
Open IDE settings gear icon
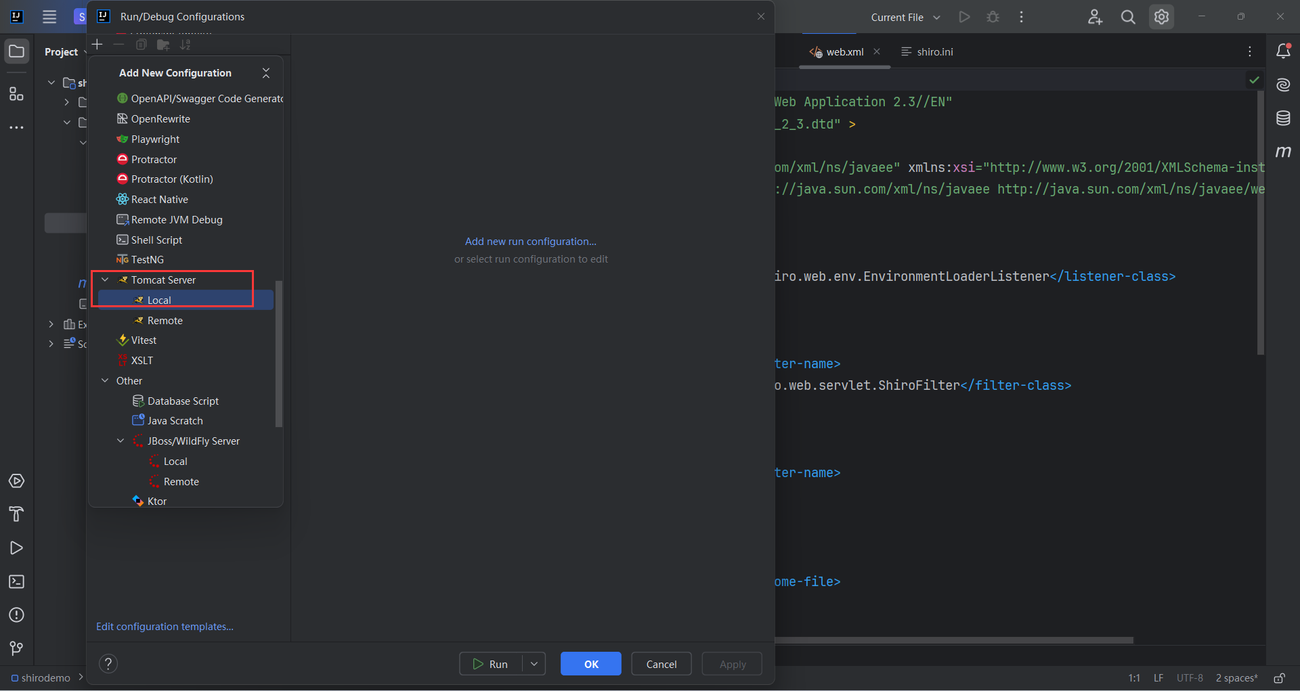[1162, 17]
